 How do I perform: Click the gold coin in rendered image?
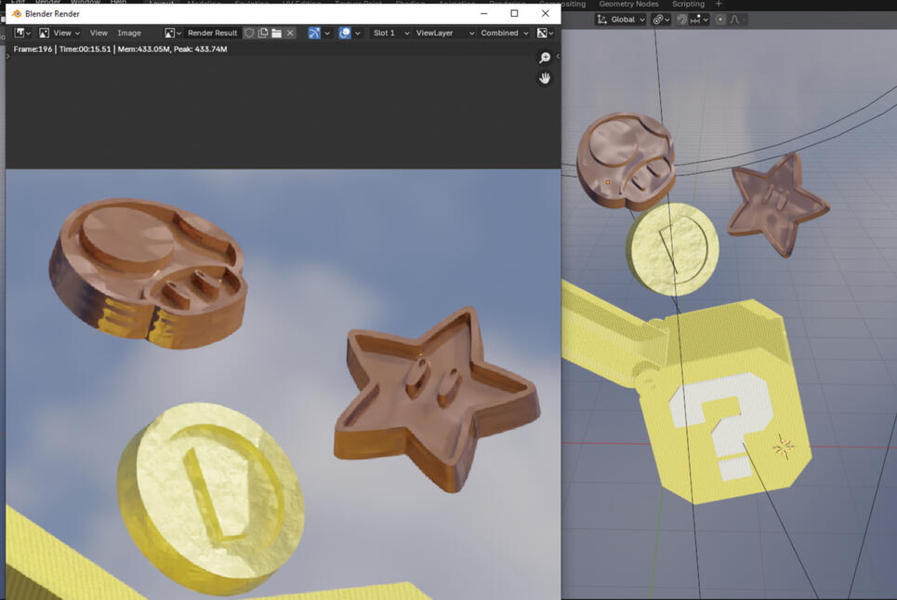211,498
